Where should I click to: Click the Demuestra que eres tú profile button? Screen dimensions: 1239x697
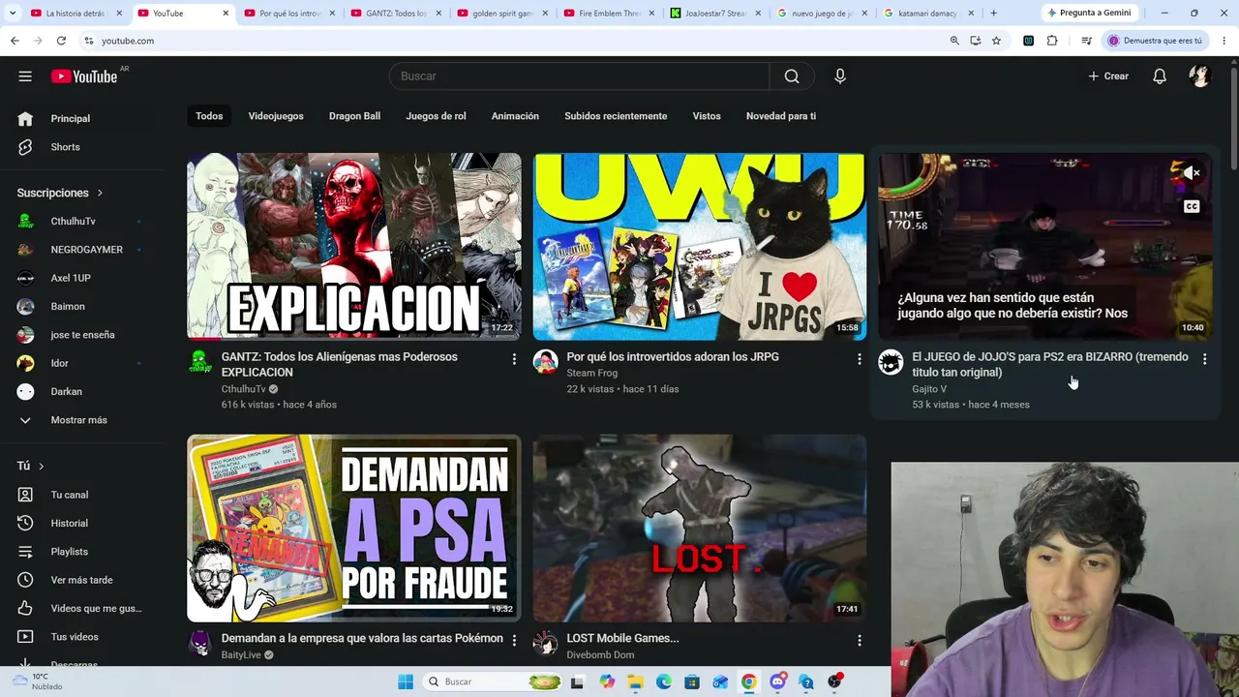pyautogui.click(x=1156, y=41)
